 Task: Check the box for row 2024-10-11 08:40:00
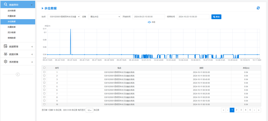pyautogui.click(x=44, y=83)
